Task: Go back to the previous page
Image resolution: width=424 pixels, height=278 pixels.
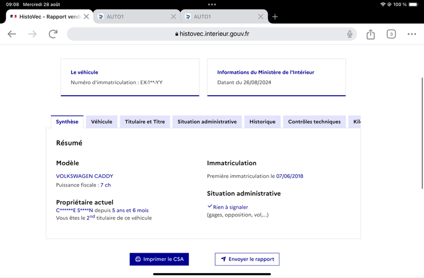Action: [12, 34]
